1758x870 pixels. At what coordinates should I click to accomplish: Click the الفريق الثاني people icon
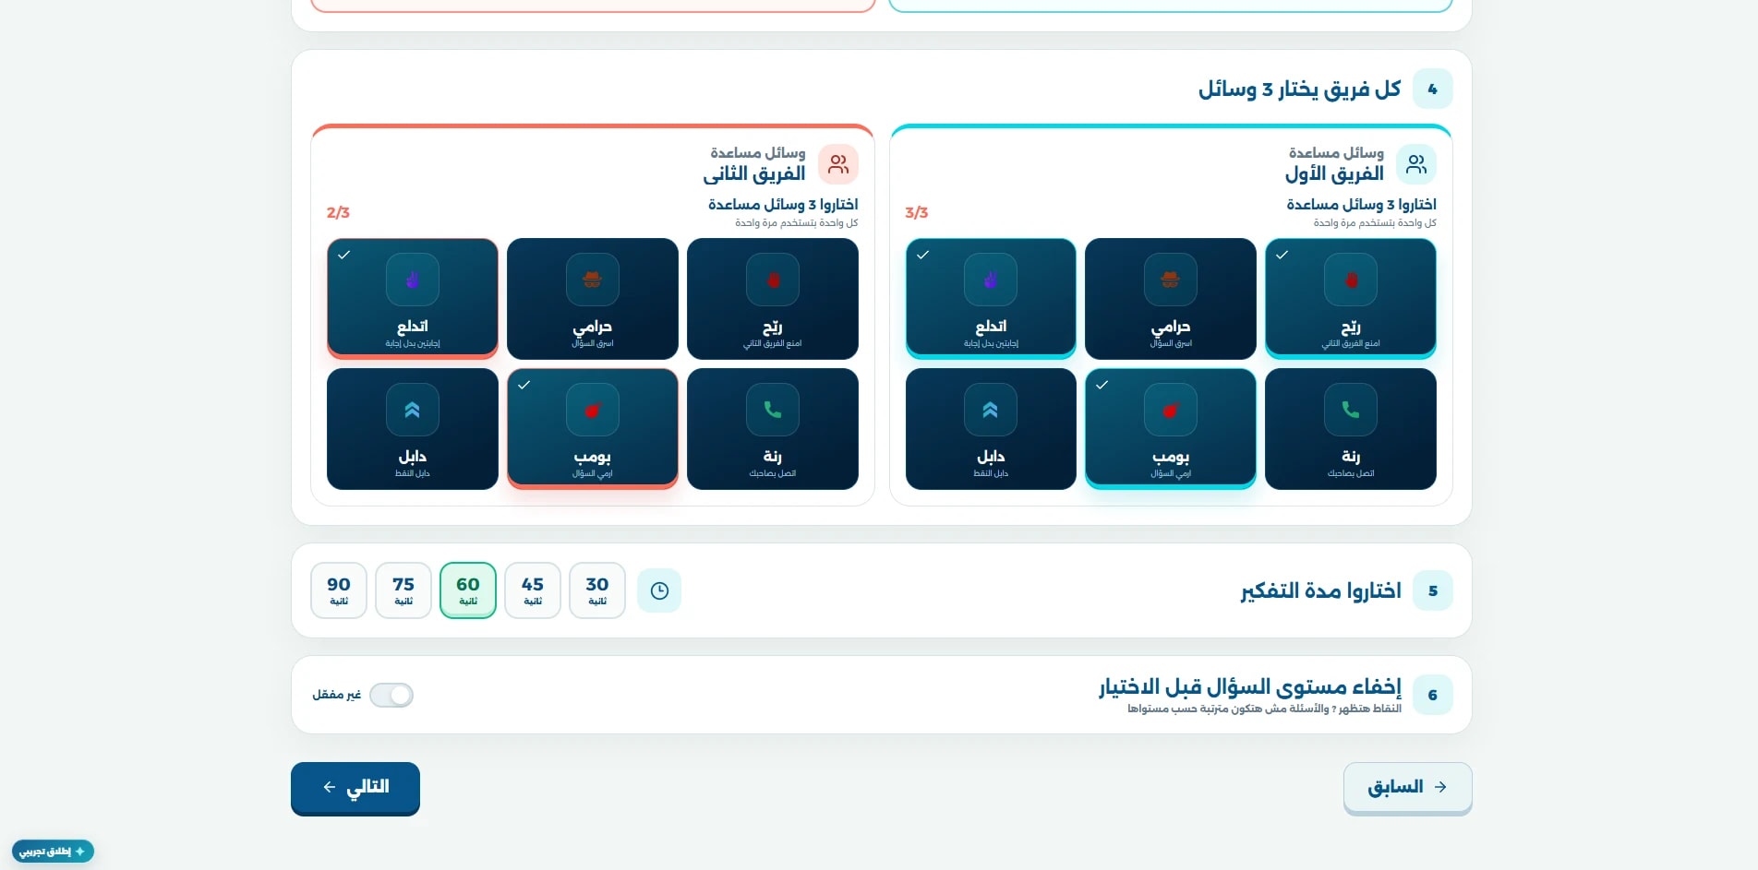[838, 164]
